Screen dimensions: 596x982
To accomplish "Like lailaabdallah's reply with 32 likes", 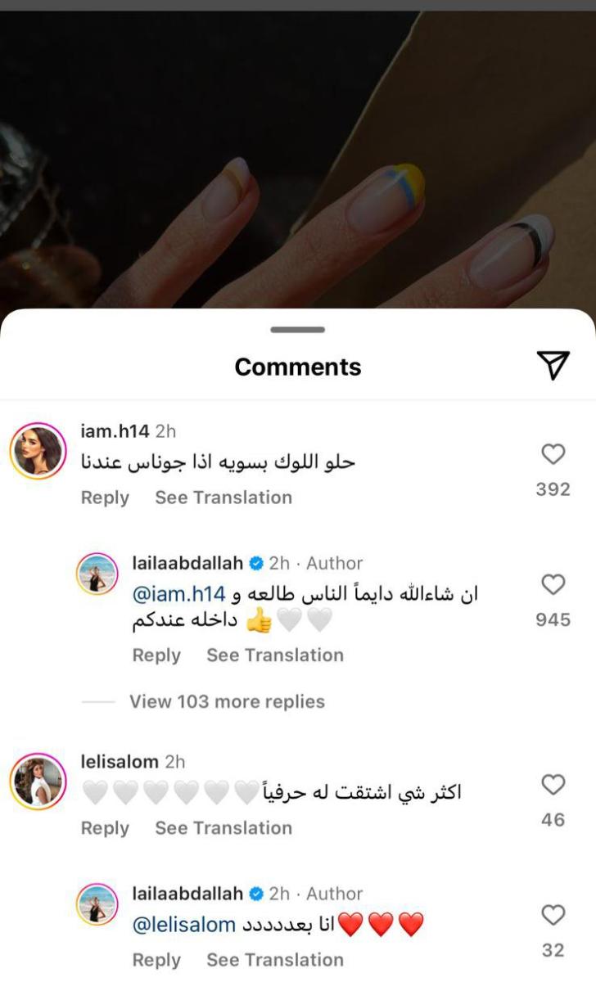I will (x=553, y=915).
